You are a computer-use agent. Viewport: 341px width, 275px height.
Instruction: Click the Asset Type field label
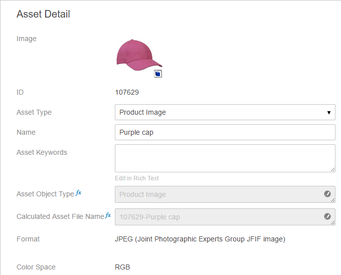34,112
